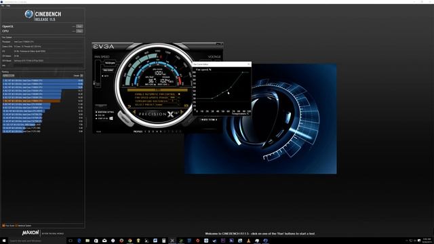Viewport: 434px width, 244px height.
Task: Click the gold back arrow icon in Precision X
Action: point(130,106)
